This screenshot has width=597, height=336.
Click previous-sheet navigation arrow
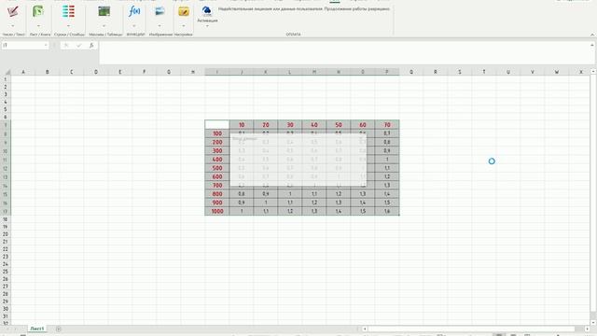click(7, 329)
